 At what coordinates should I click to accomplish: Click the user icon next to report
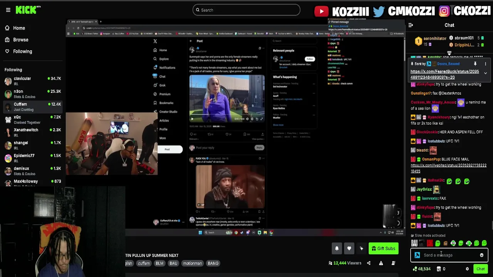coord(393,263)
